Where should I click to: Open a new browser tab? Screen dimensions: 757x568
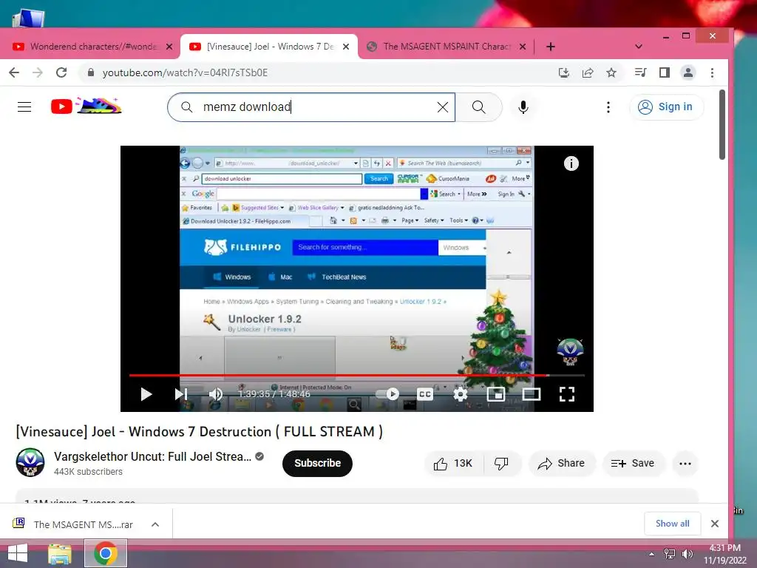[550, 47]
